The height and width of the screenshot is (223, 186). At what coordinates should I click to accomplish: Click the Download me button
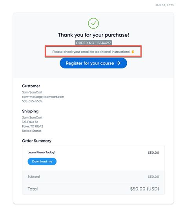(42, 162)
